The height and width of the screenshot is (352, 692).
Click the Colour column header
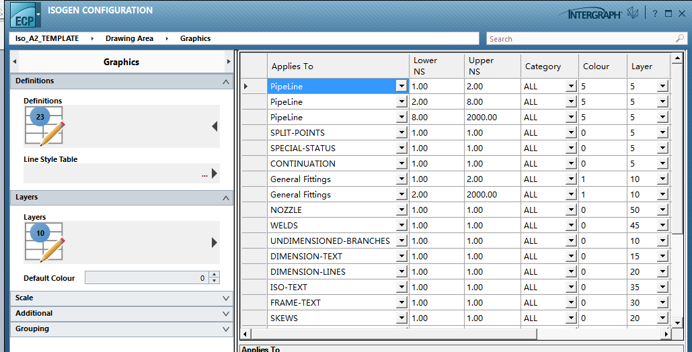click(x=603, y=66)
